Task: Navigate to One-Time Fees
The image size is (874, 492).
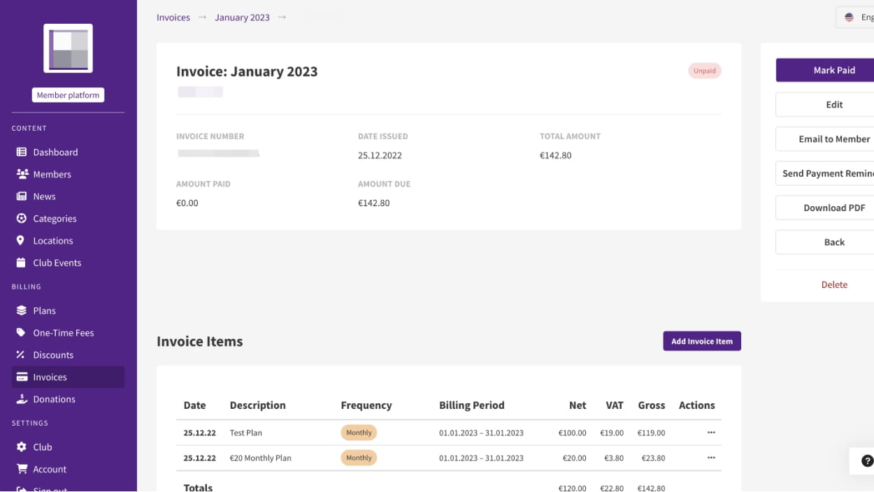Action: (69, 333)
